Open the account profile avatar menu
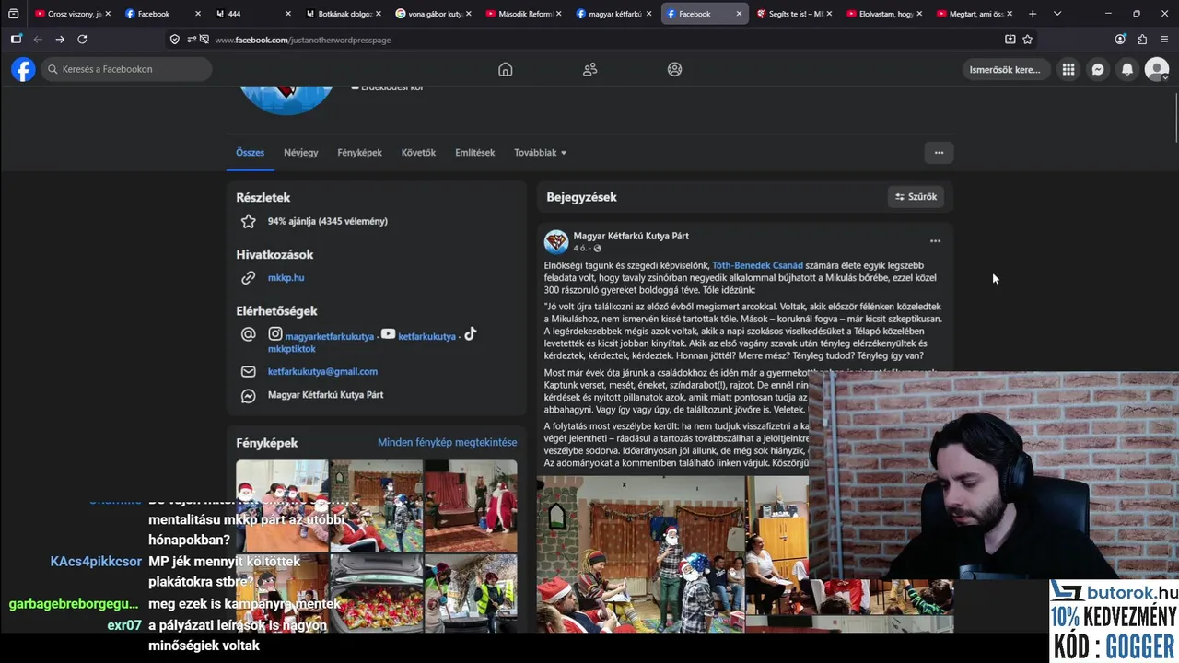Image resolution: width=1179 pixels, height=663 pixels. pyautogui.click(x=1157, y=69)
